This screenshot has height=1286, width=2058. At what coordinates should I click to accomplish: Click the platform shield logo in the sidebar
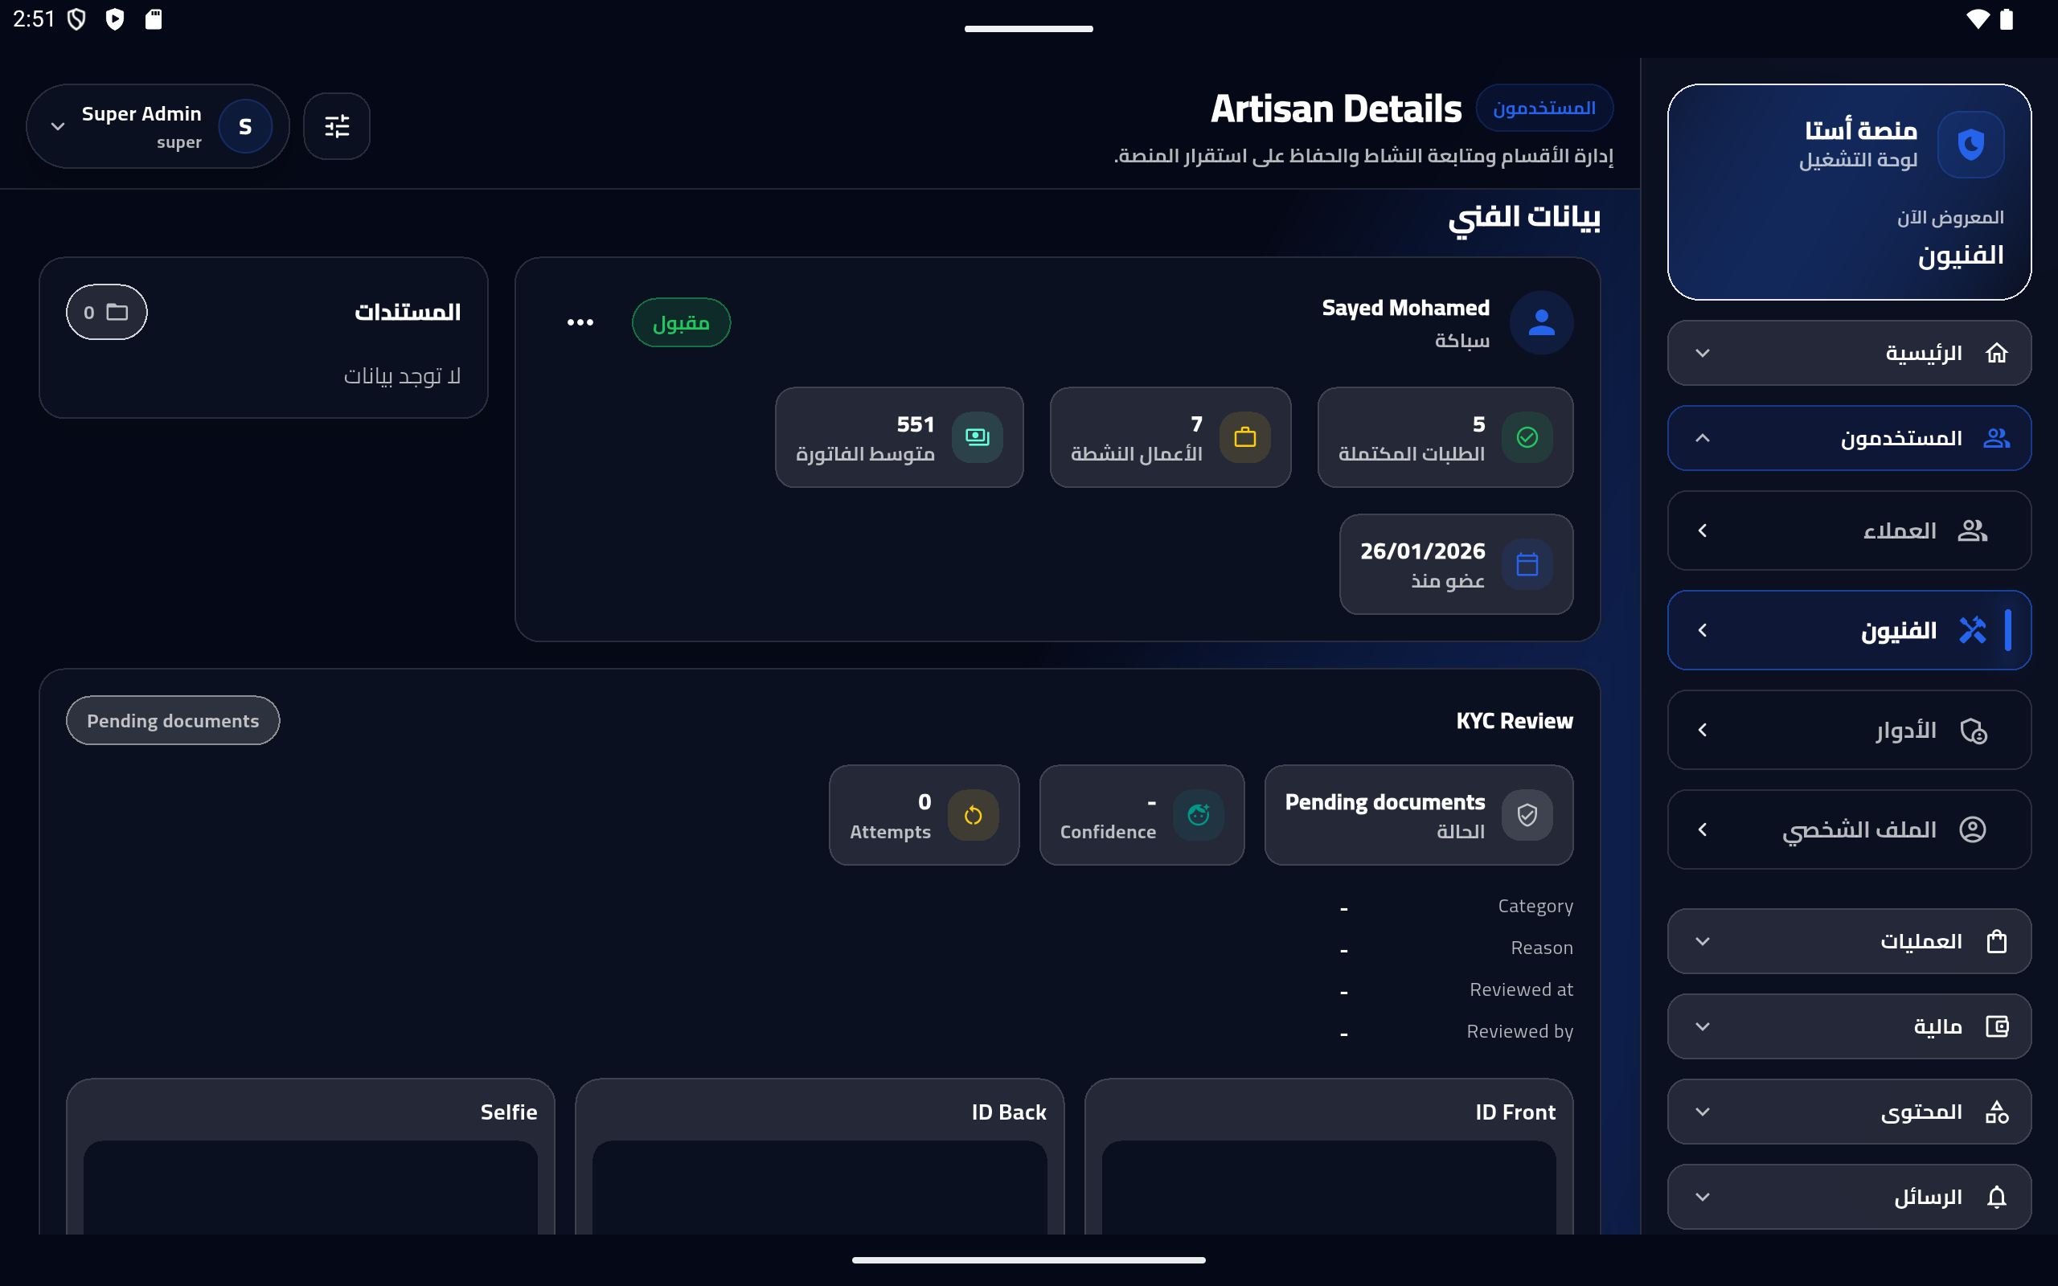coord(1970,144)
